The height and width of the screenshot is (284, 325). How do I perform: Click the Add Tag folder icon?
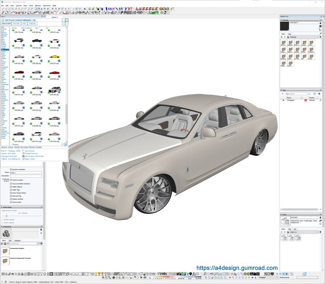coord(287,94)
